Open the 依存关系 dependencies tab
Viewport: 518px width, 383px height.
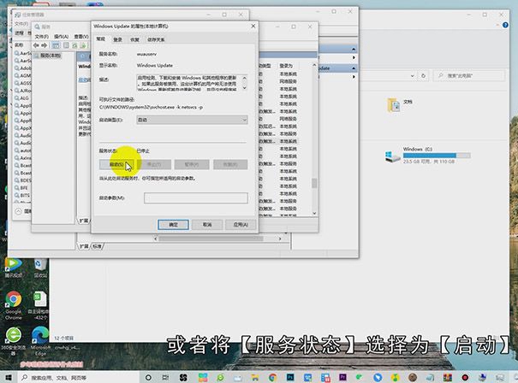click(156, 39)
